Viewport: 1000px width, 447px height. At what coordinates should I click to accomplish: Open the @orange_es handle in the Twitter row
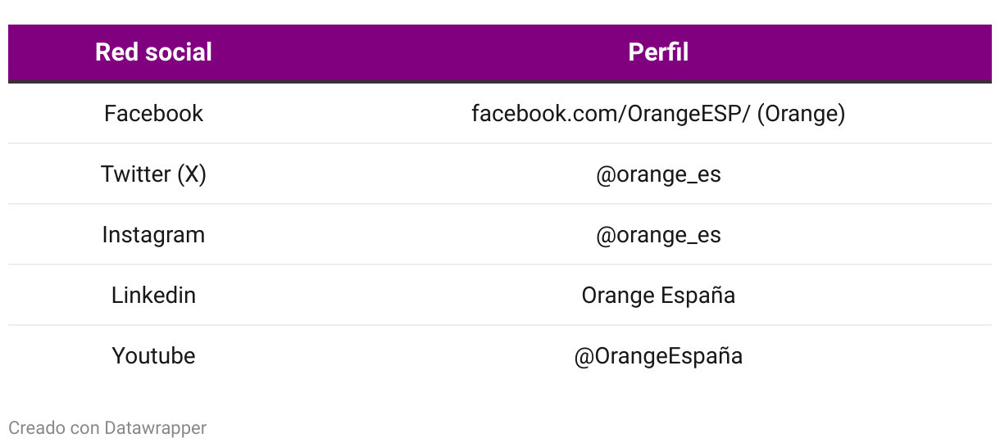[658, 174]
